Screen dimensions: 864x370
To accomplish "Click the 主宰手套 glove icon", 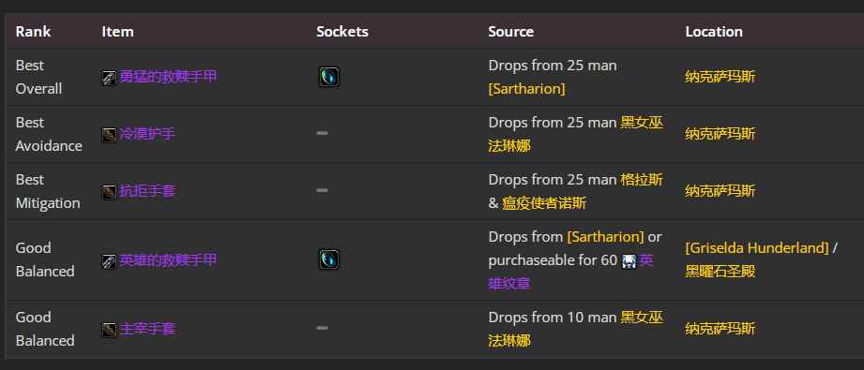I will [x=109, y=330].
